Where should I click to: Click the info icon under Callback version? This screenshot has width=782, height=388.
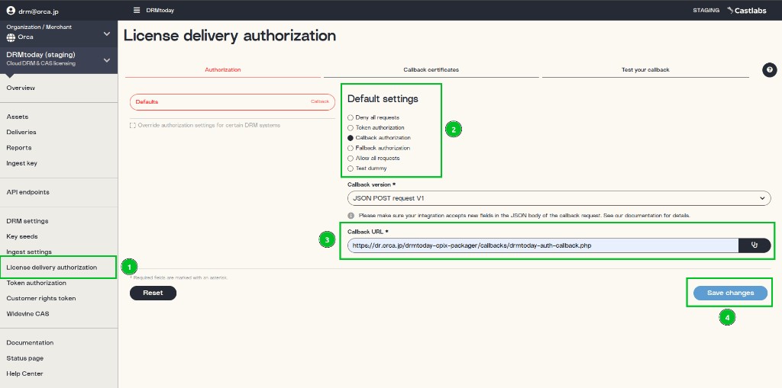tap(351, 216)
